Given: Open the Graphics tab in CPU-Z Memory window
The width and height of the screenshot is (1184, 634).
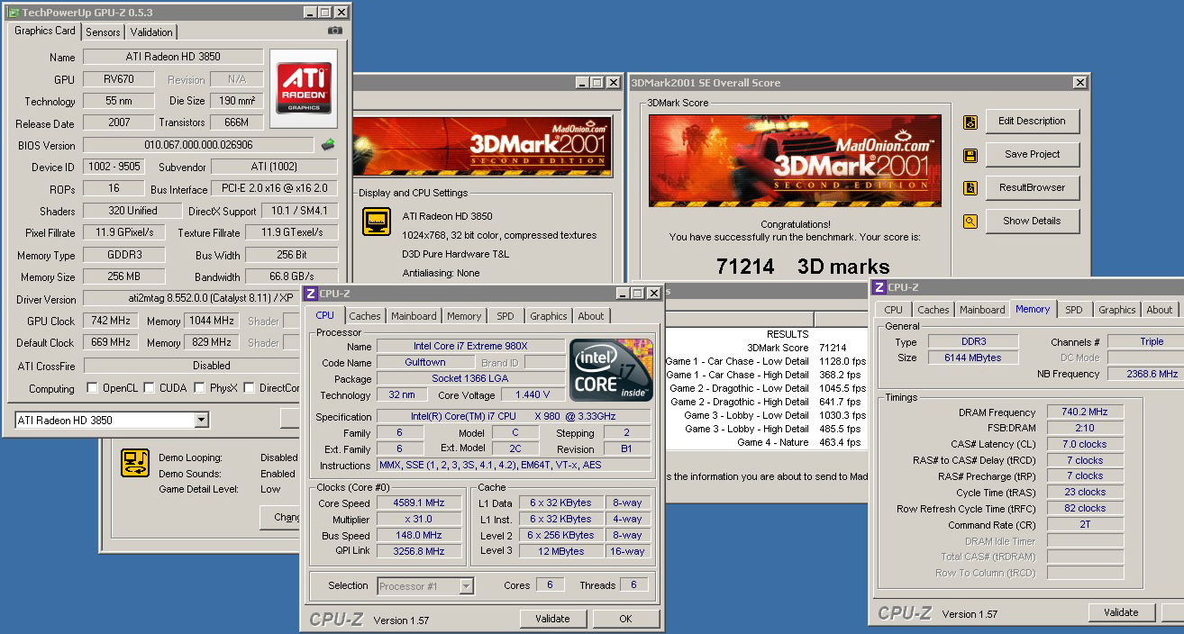Looking at the screenshot, I should [1116, 310].
